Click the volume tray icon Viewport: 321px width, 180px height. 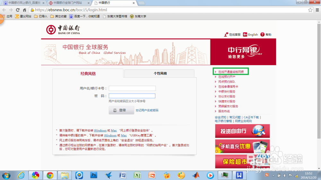coord(285,176)
